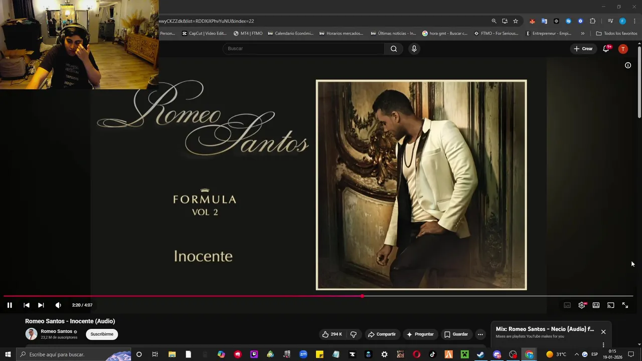Open the browser media controls icon
This screenshot has width=642, height=361.
coord(610,21)
